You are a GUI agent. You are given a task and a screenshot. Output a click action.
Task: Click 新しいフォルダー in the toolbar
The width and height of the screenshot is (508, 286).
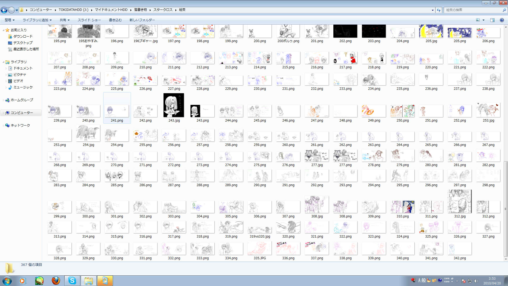[142, 20]
